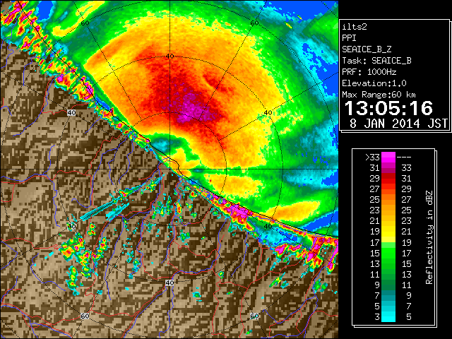Viewport: 452px width, 339px height.
Task: Select the 'Elevation:1.0' text
Action: 374,83
